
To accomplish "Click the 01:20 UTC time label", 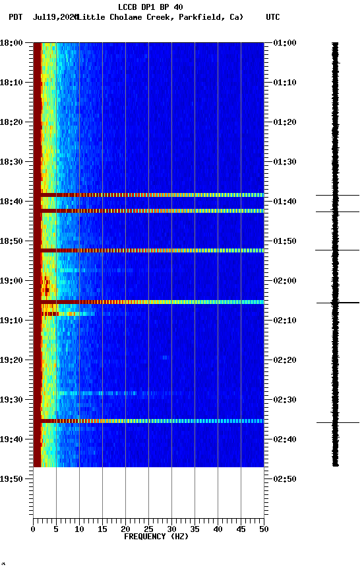I will click(285, 122).
